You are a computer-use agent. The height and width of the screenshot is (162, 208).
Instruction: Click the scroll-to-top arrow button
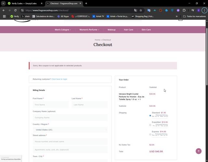pos(199,151)
